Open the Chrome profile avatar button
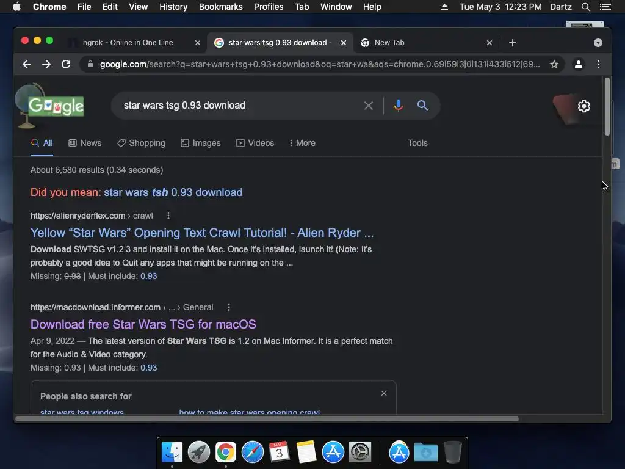The height and width of the screenshot is (469, 625). tap(579, 64)
